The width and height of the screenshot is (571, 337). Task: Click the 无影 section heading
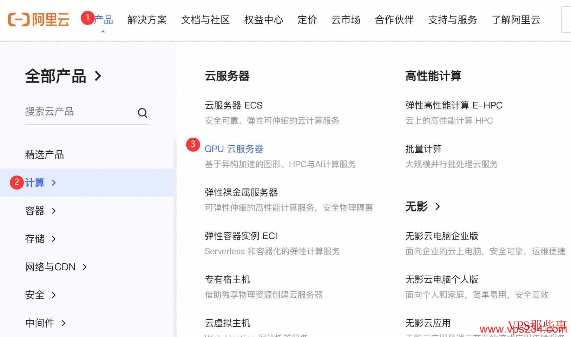(x=416, y=206)
